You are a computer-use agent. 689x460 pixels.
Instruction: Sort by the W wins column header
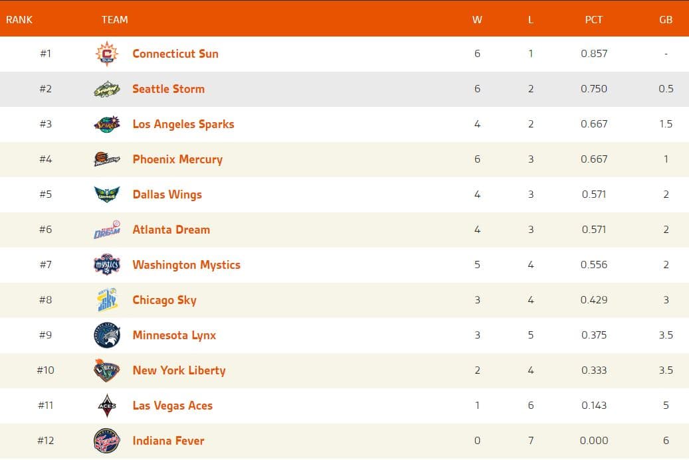click(477, 19)
